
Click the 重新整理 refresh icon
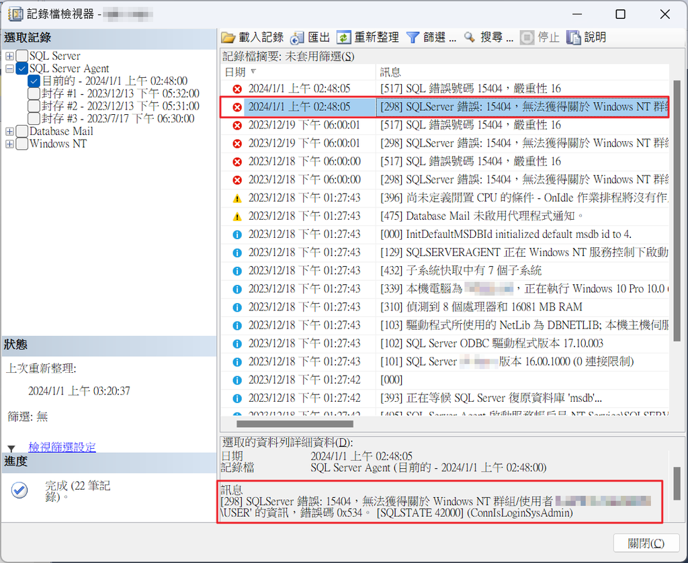pyautogui.click(x=343, y=38)
